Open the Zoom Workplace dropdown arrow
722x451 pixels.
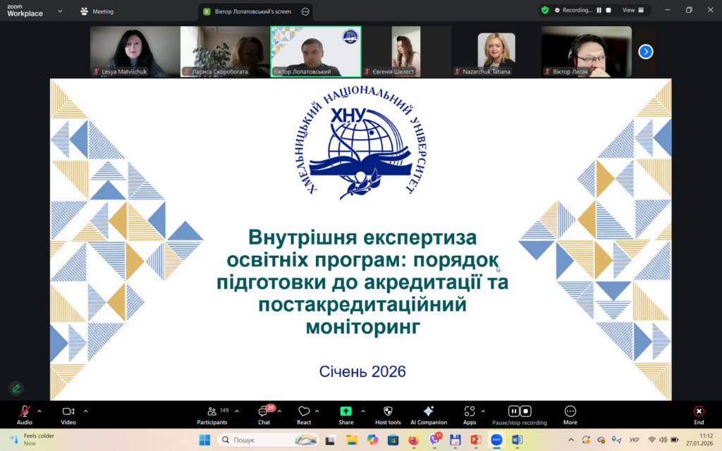(x=59, y=11)
